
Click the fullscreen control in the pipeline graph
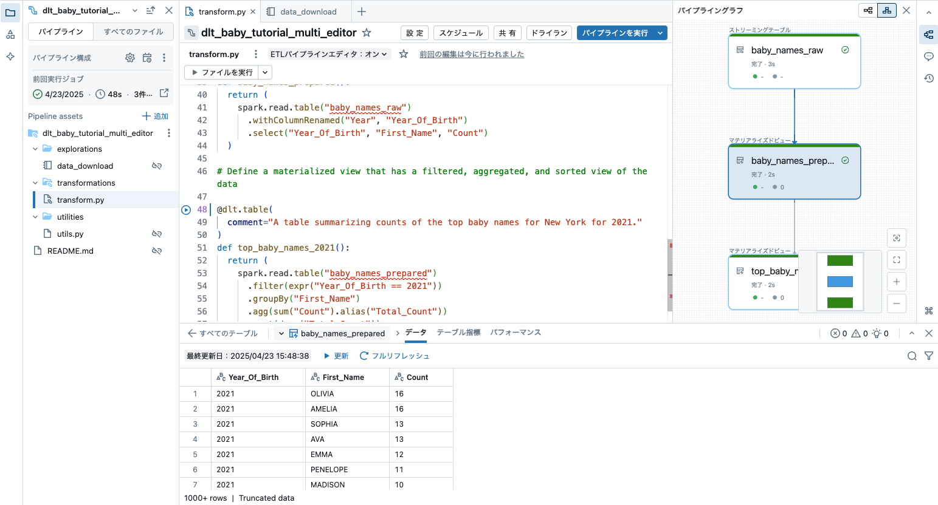897,260
